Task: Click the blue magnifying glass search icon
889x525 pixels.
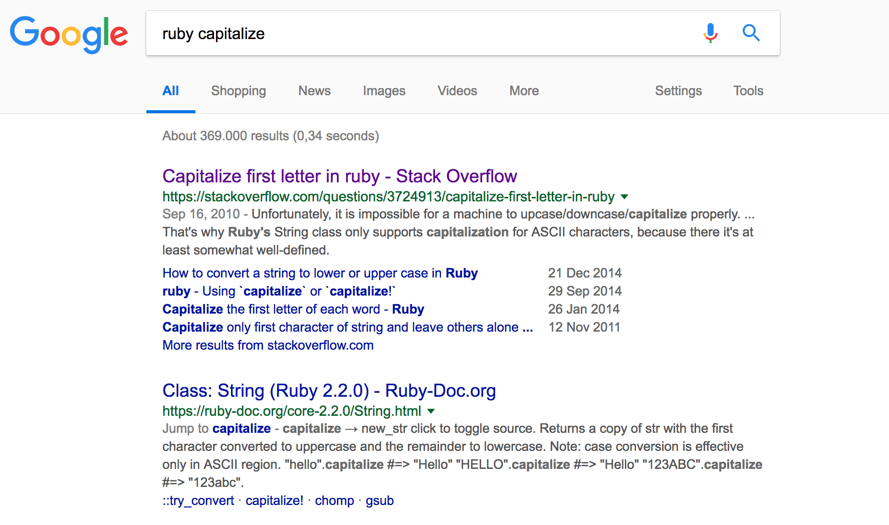Action: [751, 33]
